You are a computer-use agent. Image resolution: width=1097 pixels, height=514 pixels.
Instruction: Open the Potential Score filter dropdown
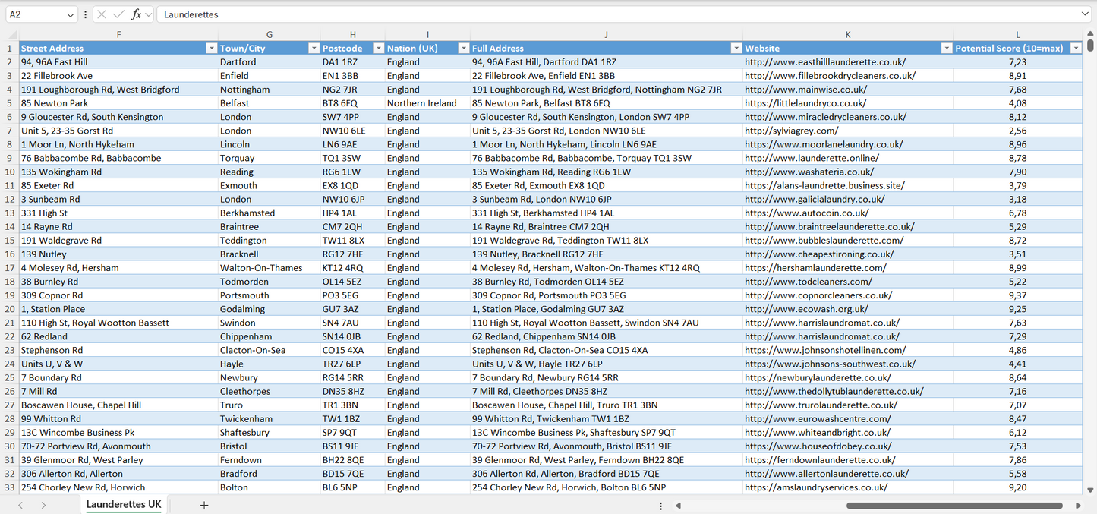pyautogui.click(x=1076, y=47)
